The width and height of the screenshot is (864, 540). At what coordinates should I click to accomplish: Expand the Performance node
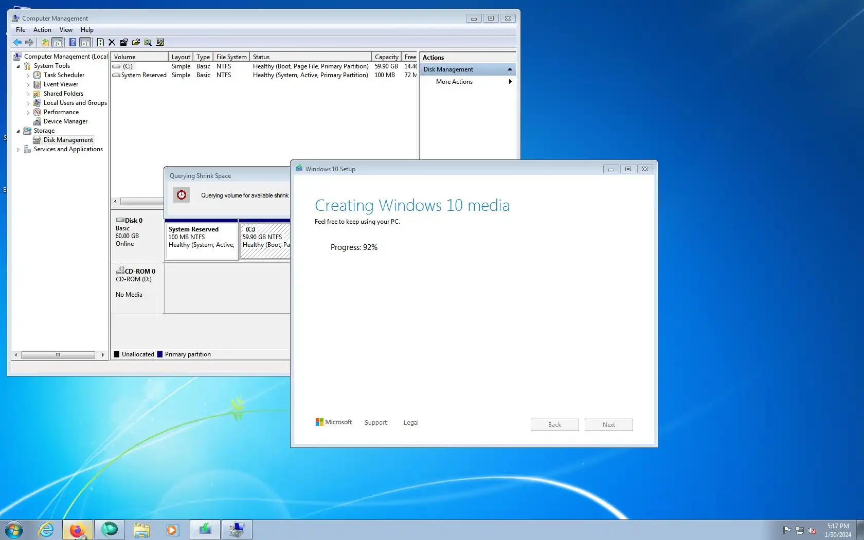28,113
